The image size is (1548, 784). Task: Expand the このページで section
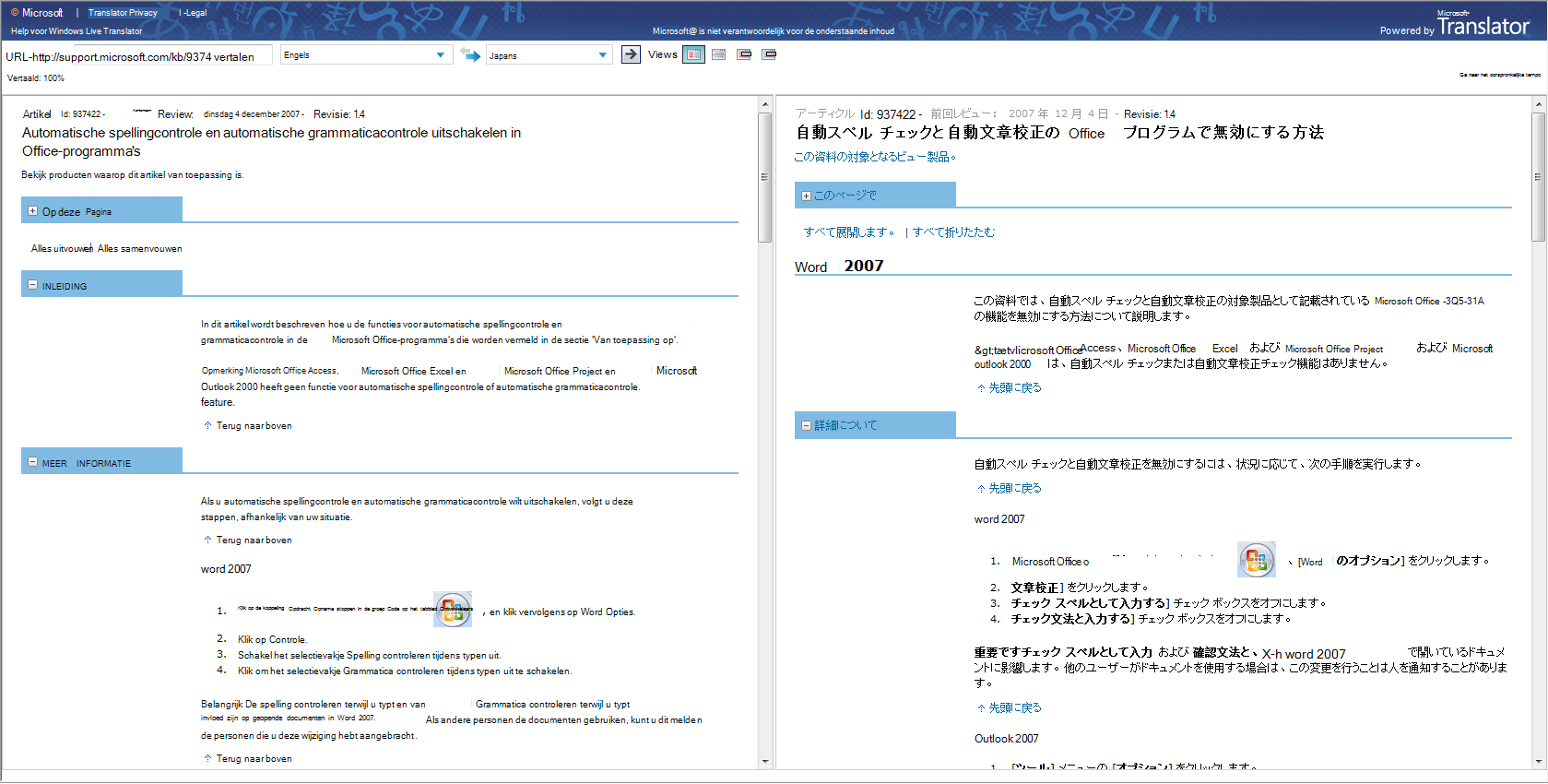(806, 196)
